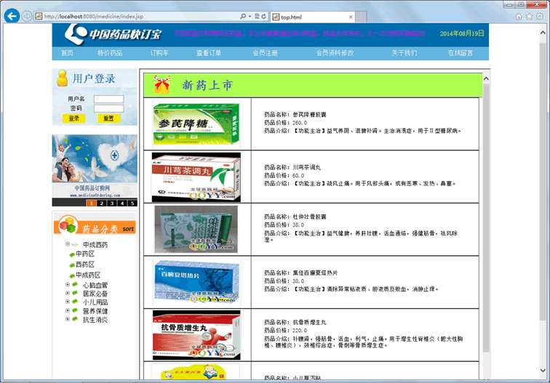
Task: Click the yellow 重置 reset button
Action: click(x=108, y=118)
